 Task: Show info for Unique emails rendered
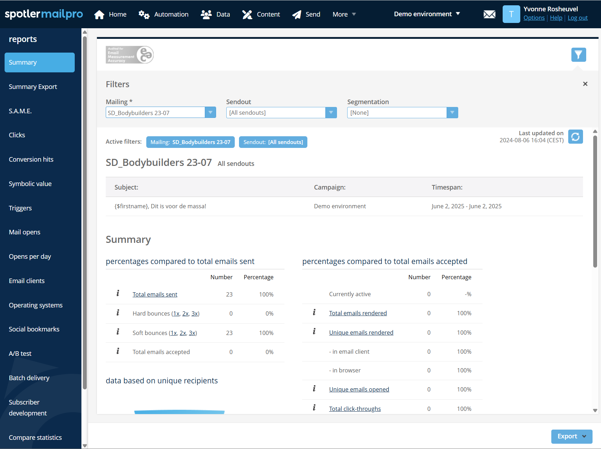[x=314, y=331]
